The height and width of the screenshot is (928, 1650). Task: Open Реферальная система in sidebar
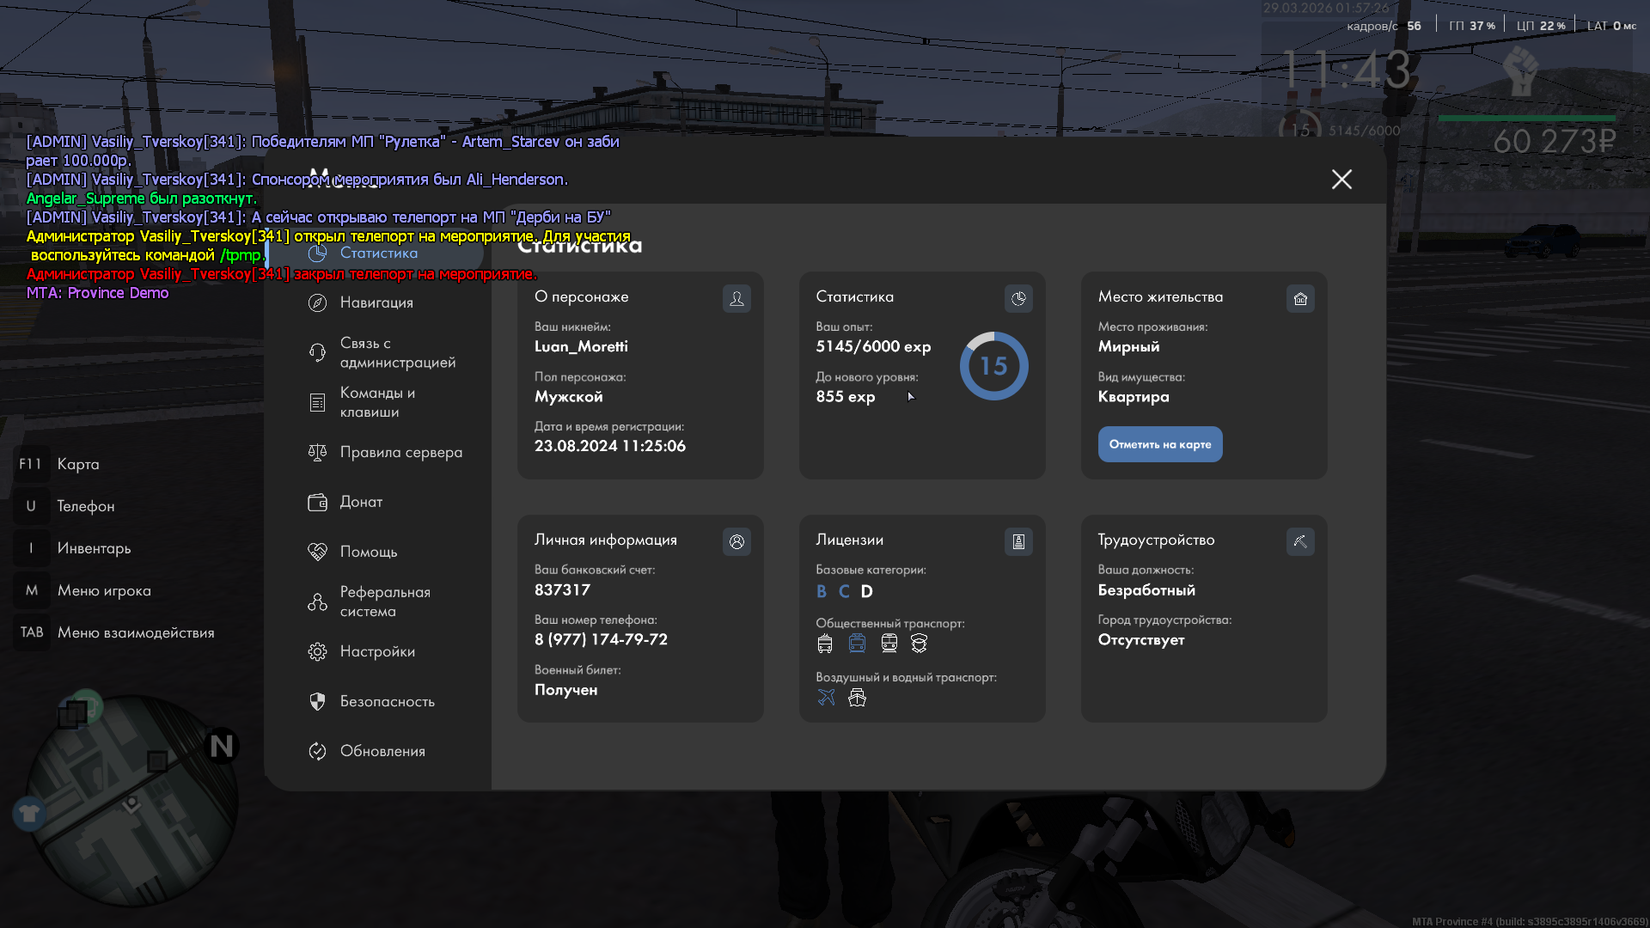[384, 601]
